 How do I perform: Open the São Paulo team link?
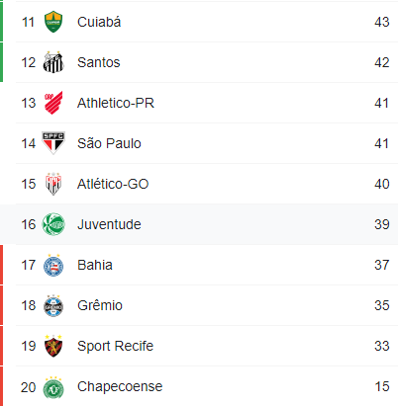(109, 143)
